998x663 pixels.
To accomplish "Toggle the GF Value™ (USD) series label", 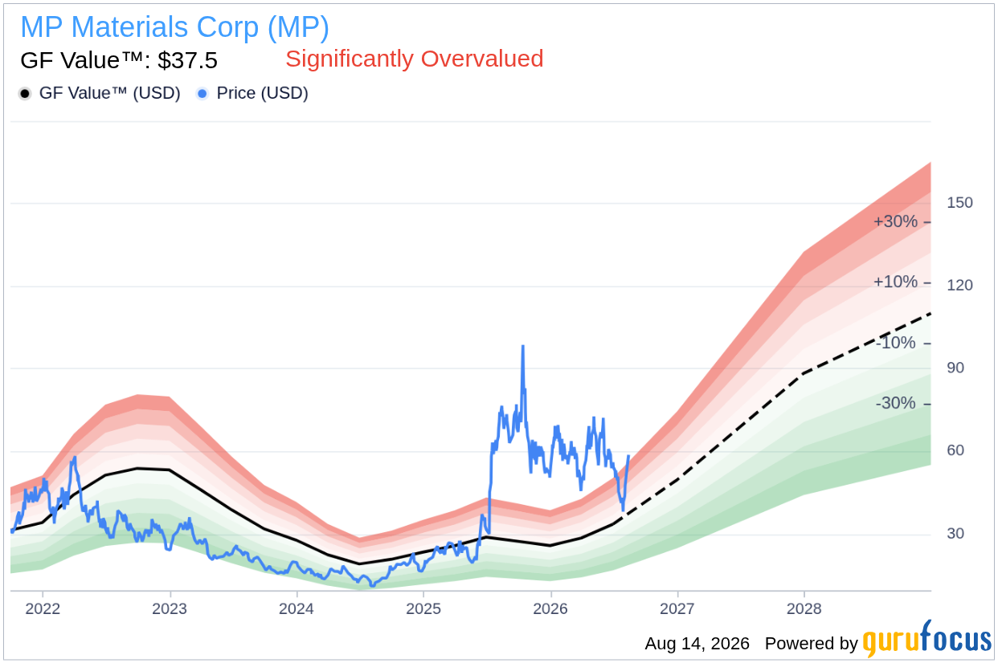I will (x=110, y=94).
